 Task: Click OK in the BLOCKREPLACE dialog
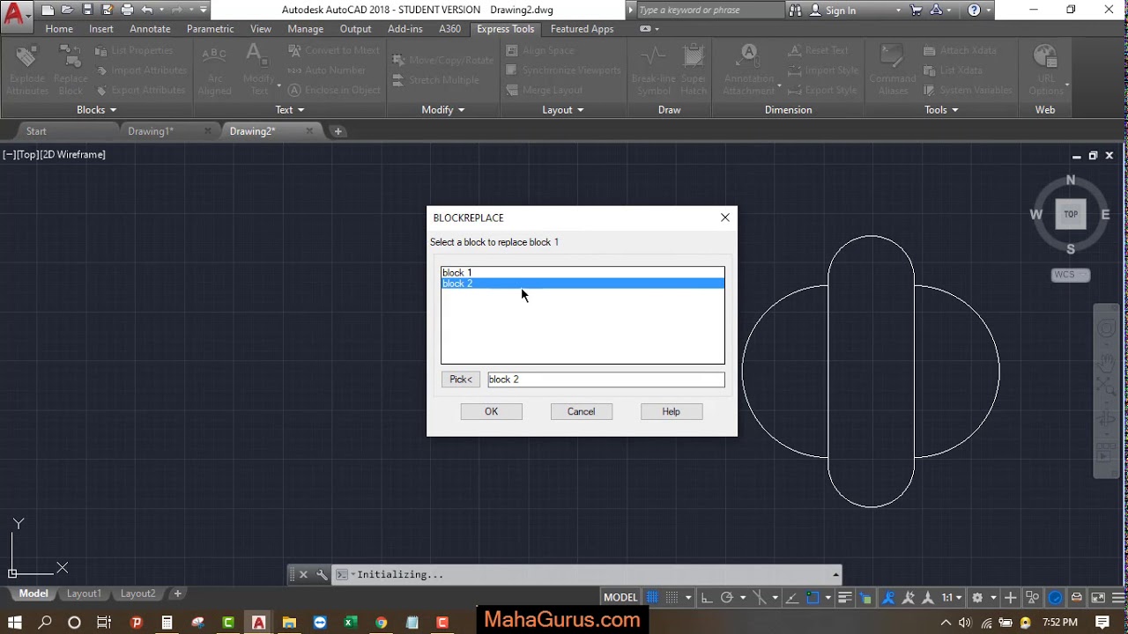click(x=491, y=411)
